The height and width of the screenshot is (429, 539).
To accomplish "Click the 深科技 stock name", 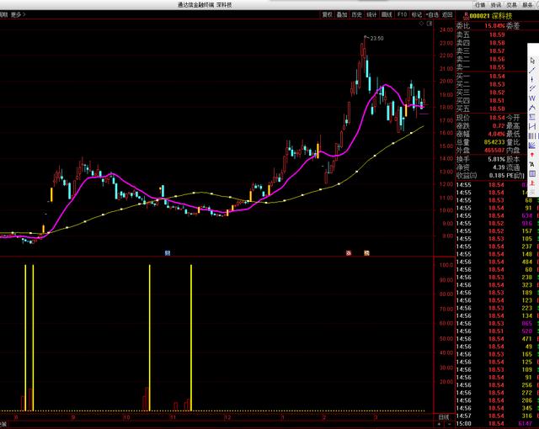I will (502, 16).
